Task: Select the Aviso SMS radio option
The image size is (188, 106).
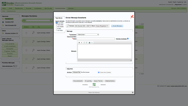Action: click(56, 23)
